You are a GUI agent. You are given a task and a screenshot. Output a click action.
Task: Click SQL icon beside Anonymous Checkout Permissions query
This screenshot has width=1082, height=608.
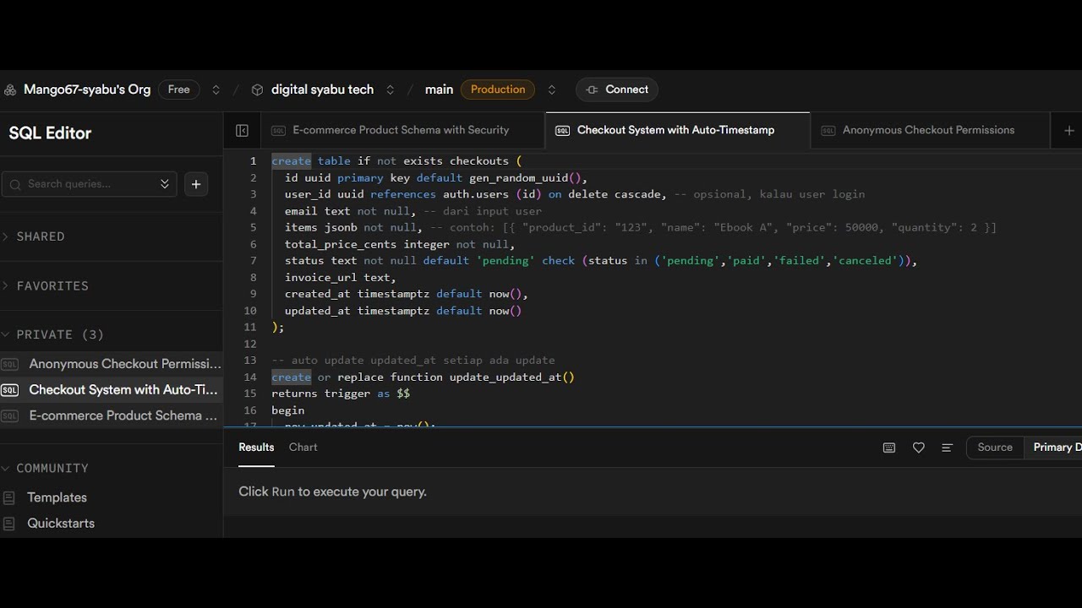(10, 365)
